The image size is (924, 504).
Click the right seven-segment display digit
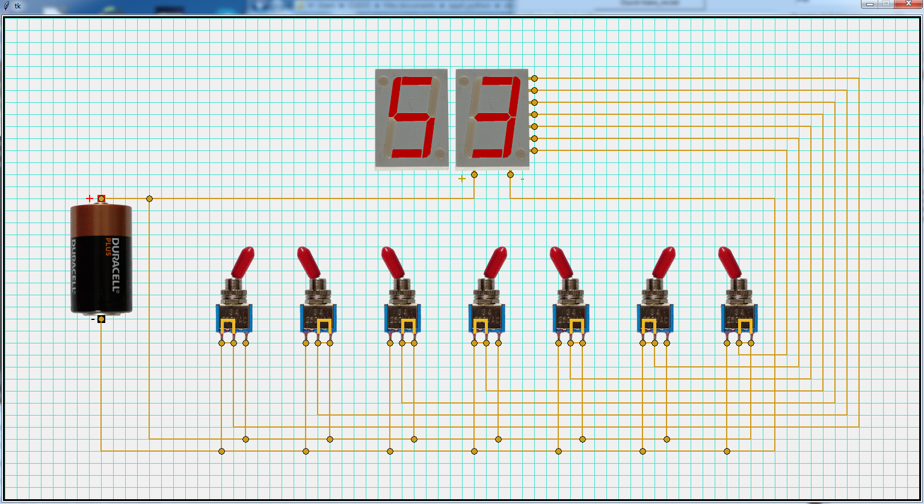[x=492, y=118]
